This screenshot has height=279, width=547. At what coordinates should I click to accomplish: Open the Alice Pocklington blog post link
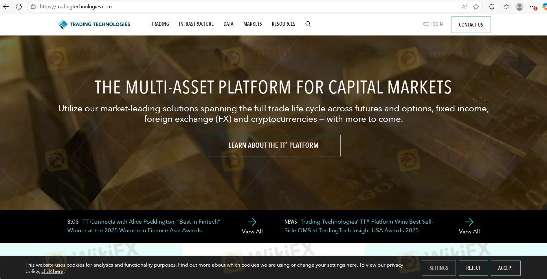click(x=144, y=226)
